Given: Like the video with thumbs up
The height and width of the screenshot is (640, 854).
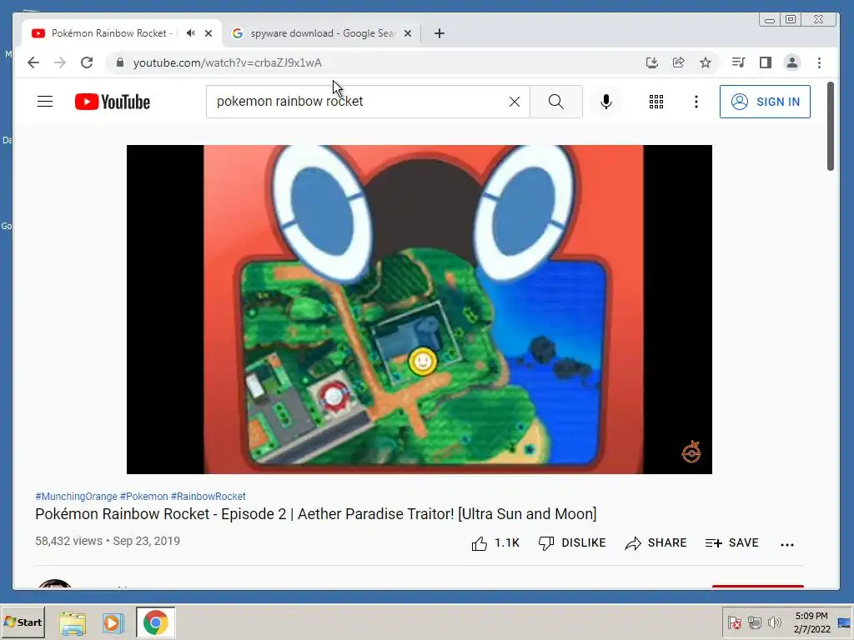Looking at the screenshot, I should click(x=495, y=543).
